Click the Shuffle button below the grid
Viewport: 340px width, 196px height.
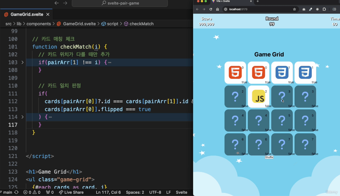(x=269, y=157)
